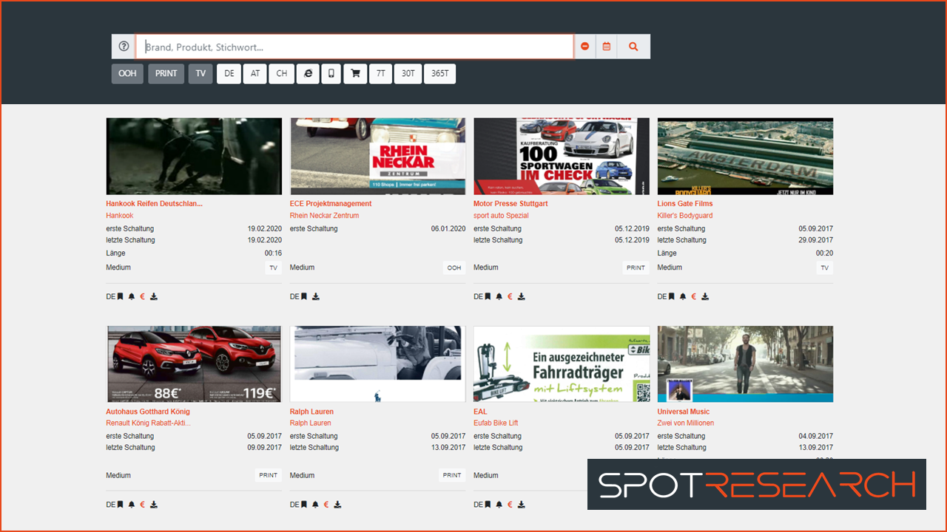Screen dimensions: 947x532
Task: Click the OOH medium badge on ECE card
Action: [454, 268]
